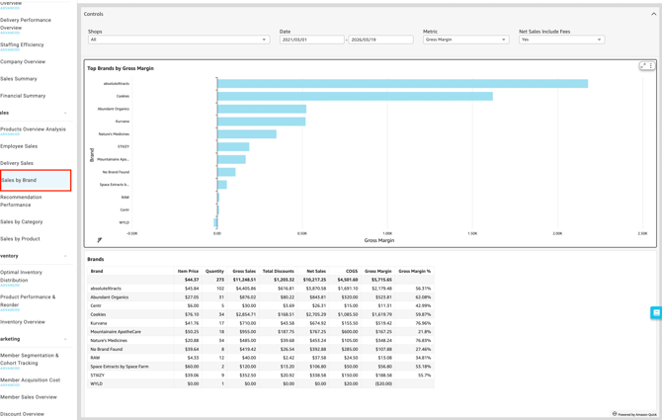
Task: Click the start date field
Action: pyautogui.click(x=311, y=40)
